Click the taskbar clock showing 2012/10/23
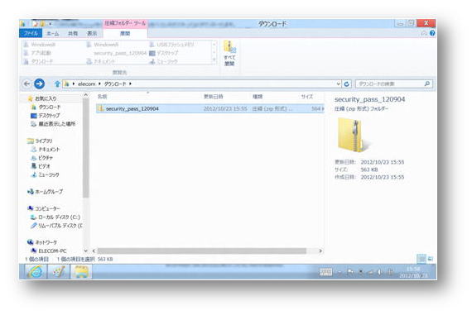Screen dimensions: 472x315 tap(413, 272)
